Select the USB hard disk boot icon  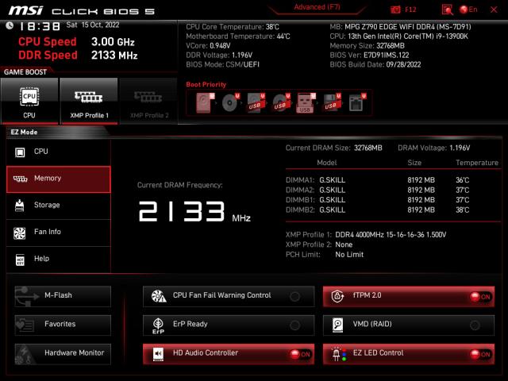(x=256, y=102)
